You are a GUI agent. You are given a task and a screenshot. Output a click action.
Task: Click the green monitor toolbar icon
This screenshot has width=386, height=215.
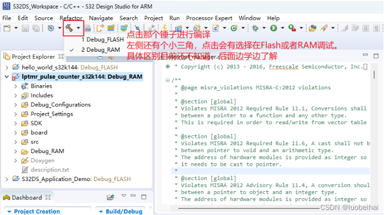click(124, 28)
